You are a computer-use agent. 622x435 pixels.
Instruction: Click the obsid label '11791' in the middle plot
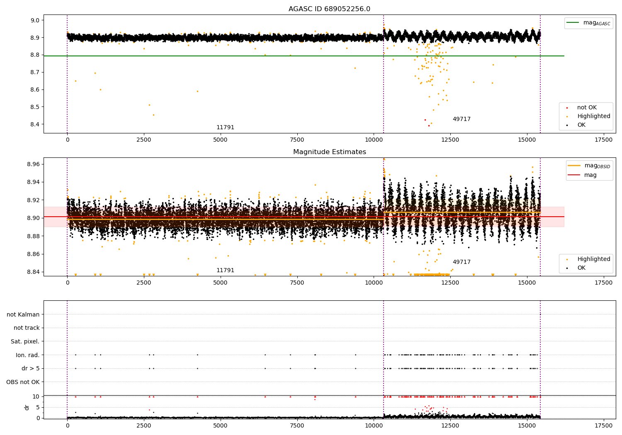[x=225, y=271]
